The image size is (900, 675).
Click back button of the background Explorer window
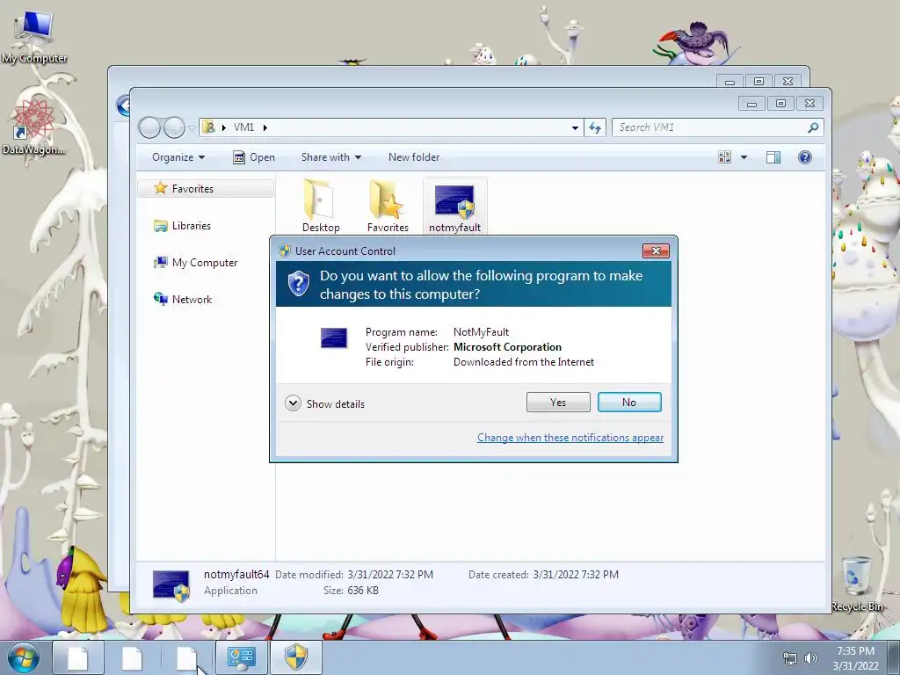click(123, 105)
